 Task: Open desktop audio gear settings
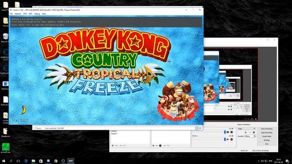click(x=232, y=132)
